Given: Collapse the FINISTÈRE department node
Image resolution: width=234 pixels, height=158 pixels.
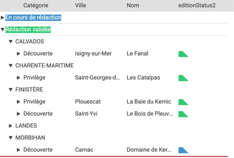Looking at the screenshot, I should [x=11, y=90].
